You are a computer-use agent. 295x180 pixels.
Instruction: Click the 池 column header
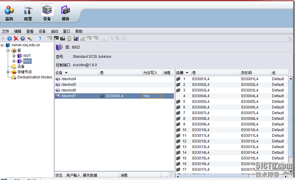click(x=279, y=73)
